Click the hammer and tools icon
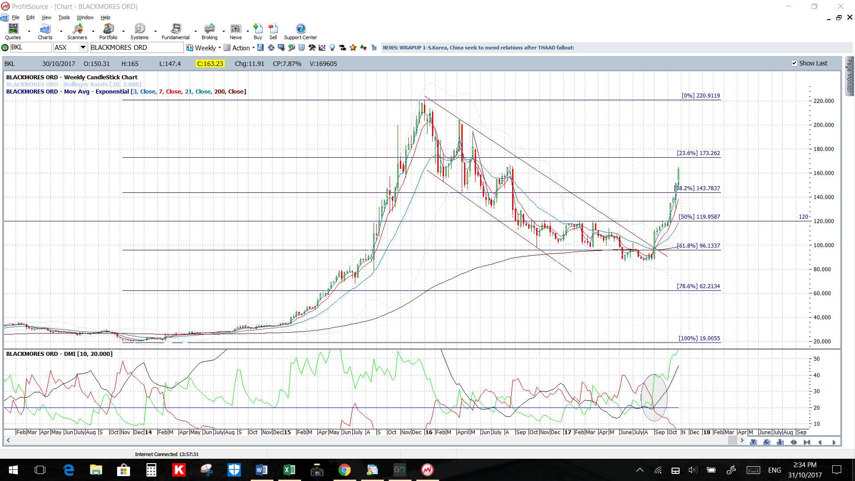 tap(312, 48)
